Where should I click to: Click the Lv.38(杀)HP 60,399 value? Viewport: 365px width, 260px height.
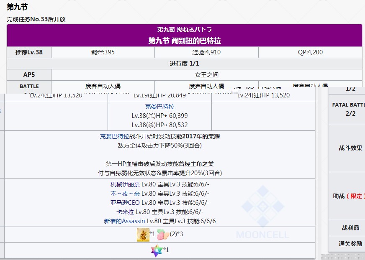pyautogui.click(x=160, y=116)
